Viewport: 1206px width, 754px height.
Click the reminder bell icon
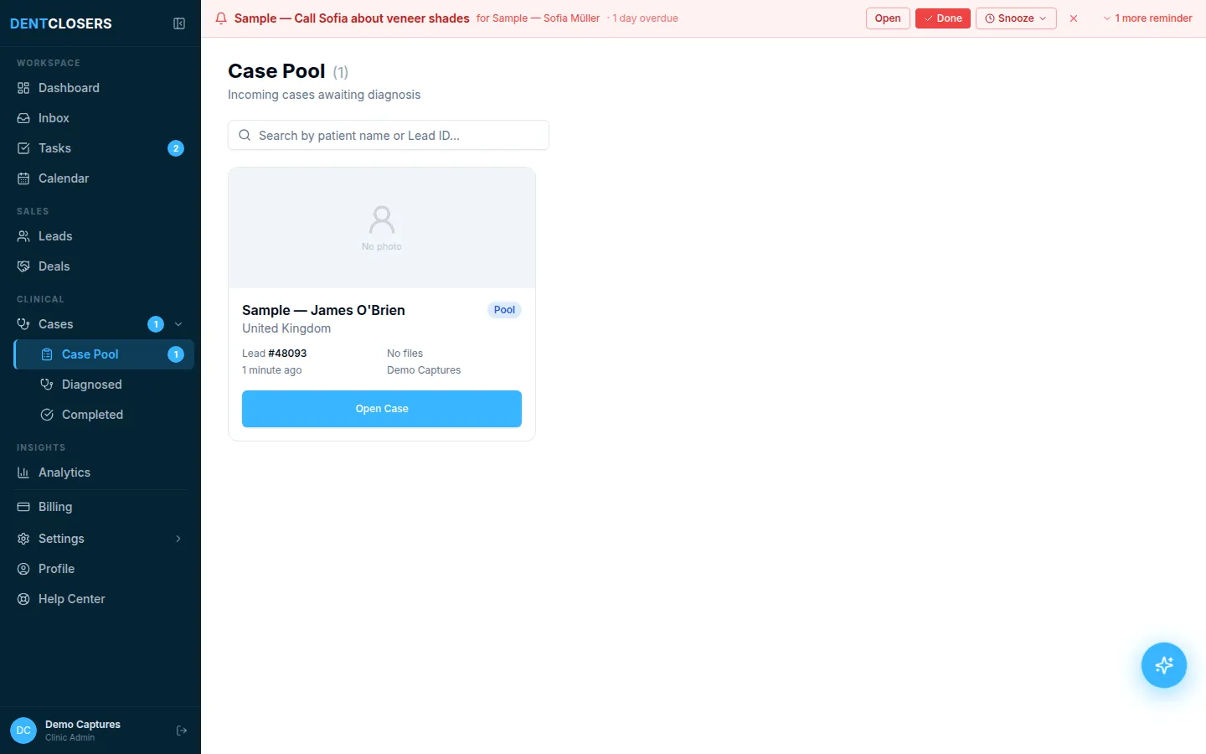click(221, 18)
